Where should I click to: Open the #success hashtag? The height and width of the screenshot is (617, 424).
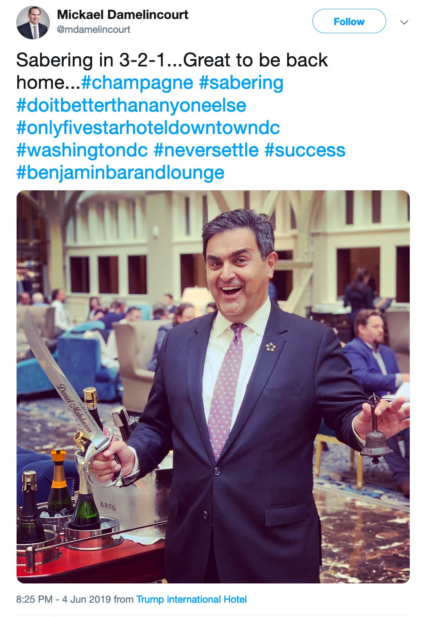pos(305,150)
